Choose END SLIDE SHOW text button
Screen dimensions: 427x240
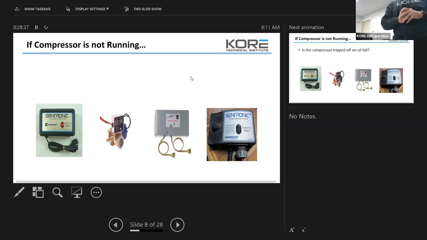(x=147, y=9)
